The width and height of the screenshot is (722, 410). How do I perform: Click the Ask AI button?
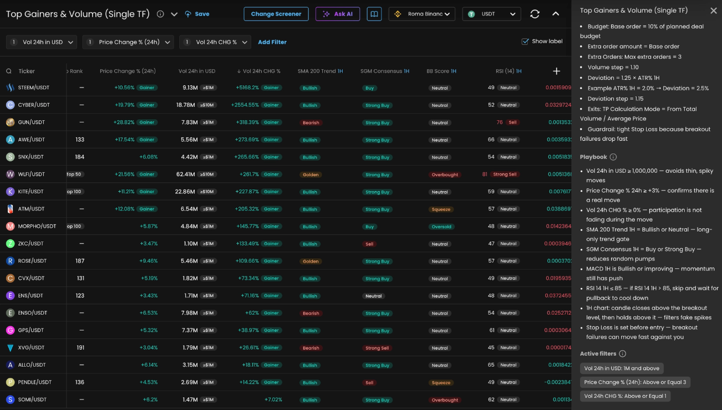pos(338,14)
